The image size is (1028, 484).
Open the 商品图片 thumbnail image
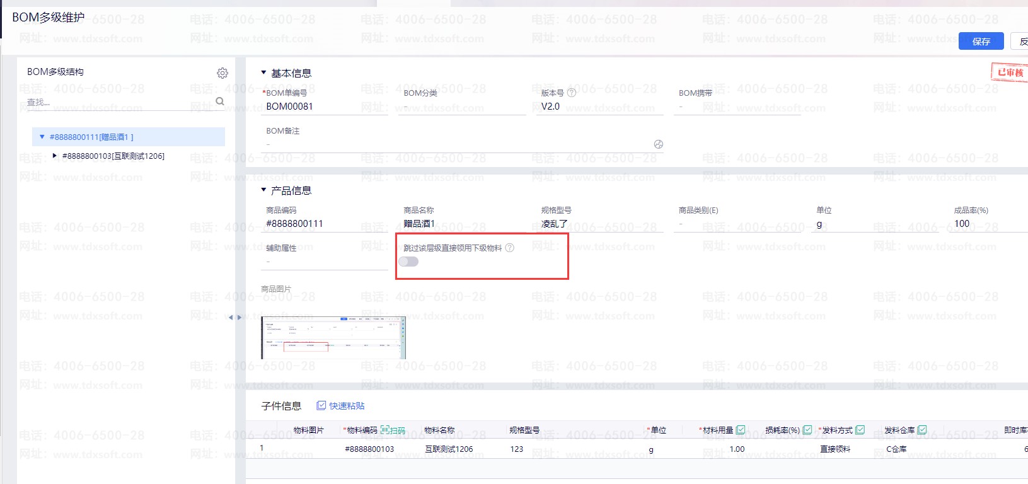333,337
